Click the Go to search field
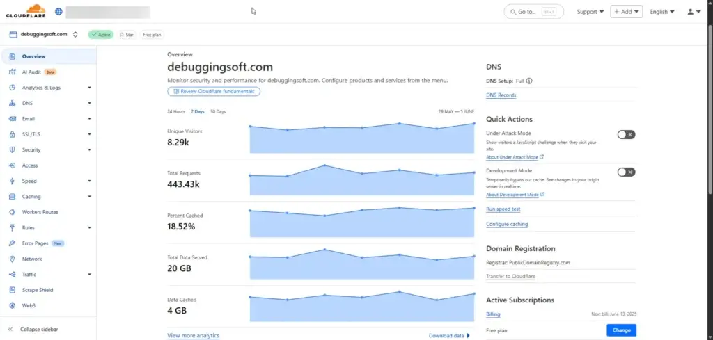713x340 pixels. 534,12
